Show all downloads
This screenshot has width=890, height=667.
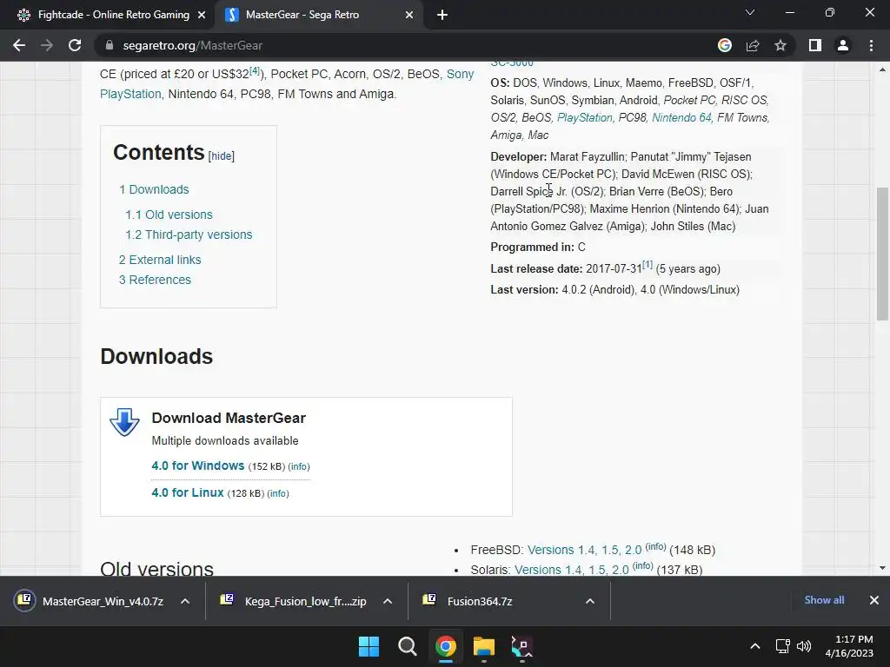pyautogui.click(x=824, y=600)
